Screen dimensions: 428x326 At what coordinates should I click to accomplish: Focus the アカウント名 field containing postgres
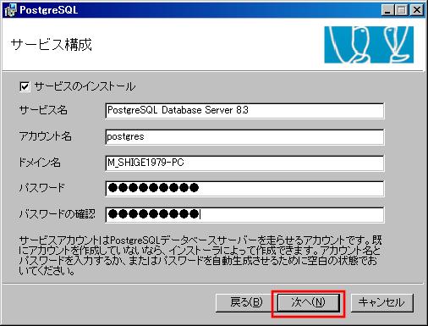[x=244, y=137]
